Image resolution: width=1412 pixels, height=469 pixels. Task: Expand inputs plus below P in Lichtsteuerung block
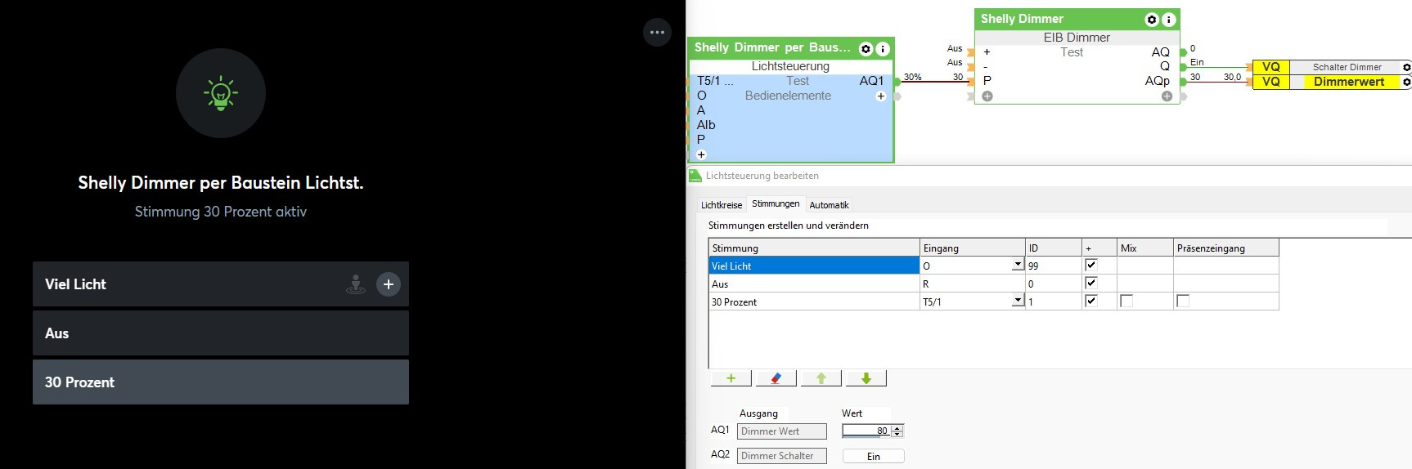[x=701, y=154]
